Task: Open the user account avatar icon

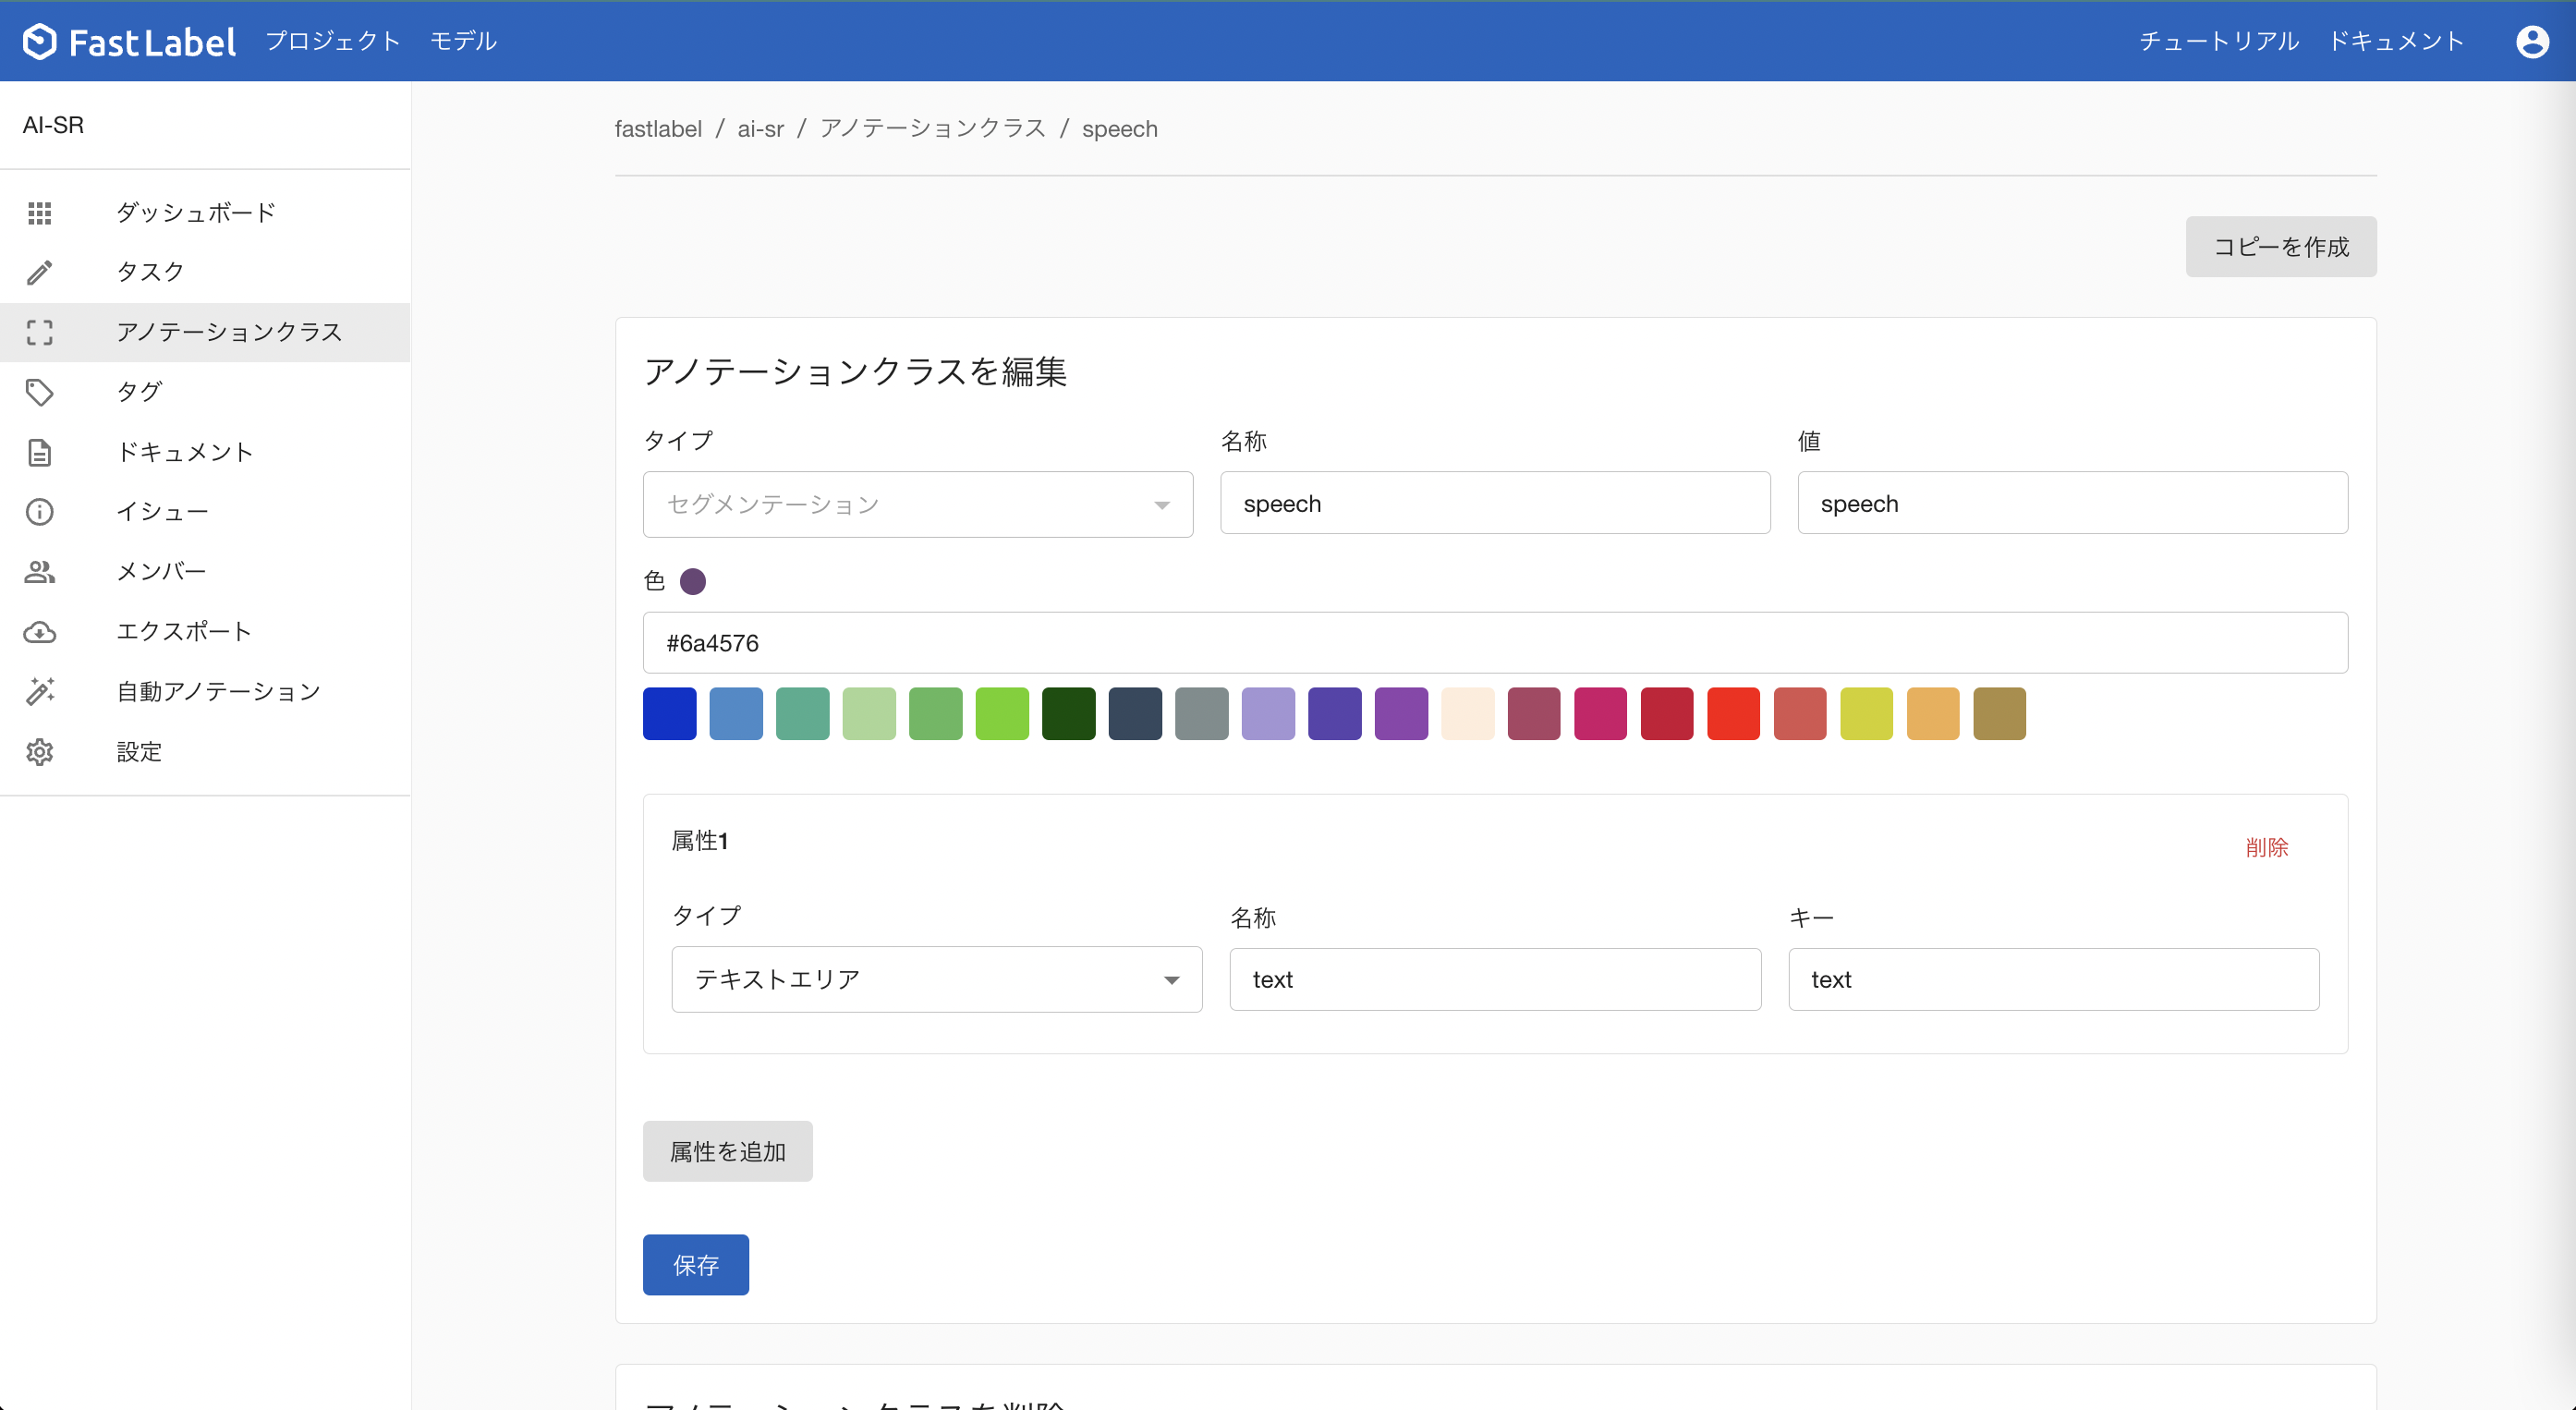Action: (x=2532, y=41)
